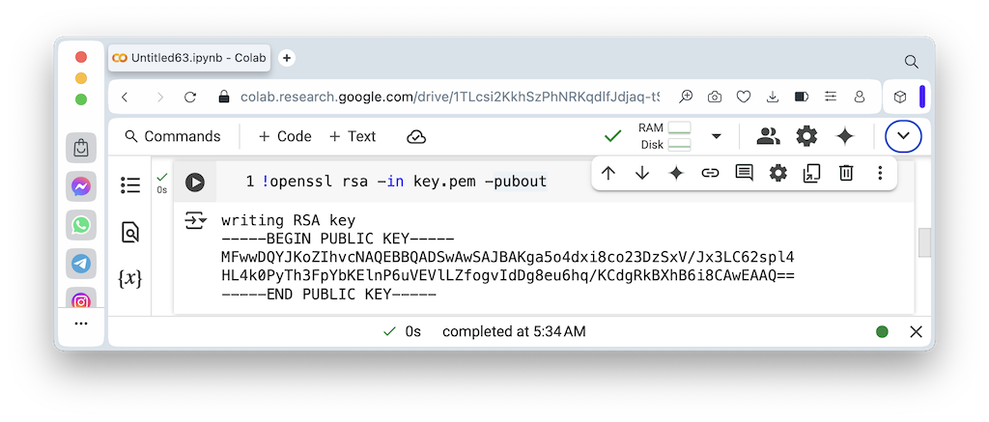Mirror cell in a tab

pyautogui.click(x=811, y=173)
